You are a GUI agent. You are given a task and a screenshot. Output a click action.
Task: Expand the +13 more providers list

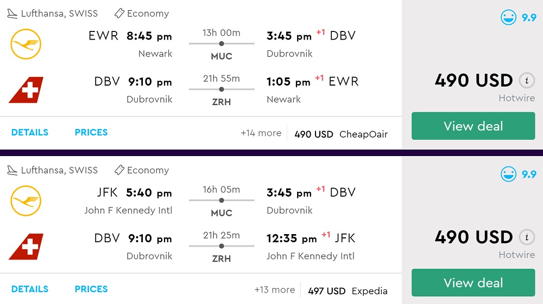[275, 290]
